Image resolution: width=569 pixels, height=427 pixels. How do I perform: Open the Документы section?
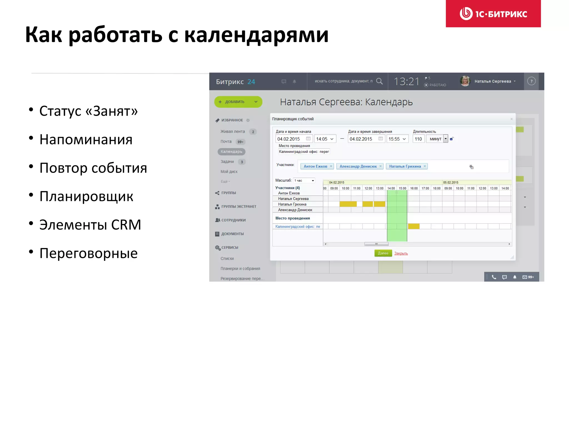pyautogui.click(x=229, y=234)
